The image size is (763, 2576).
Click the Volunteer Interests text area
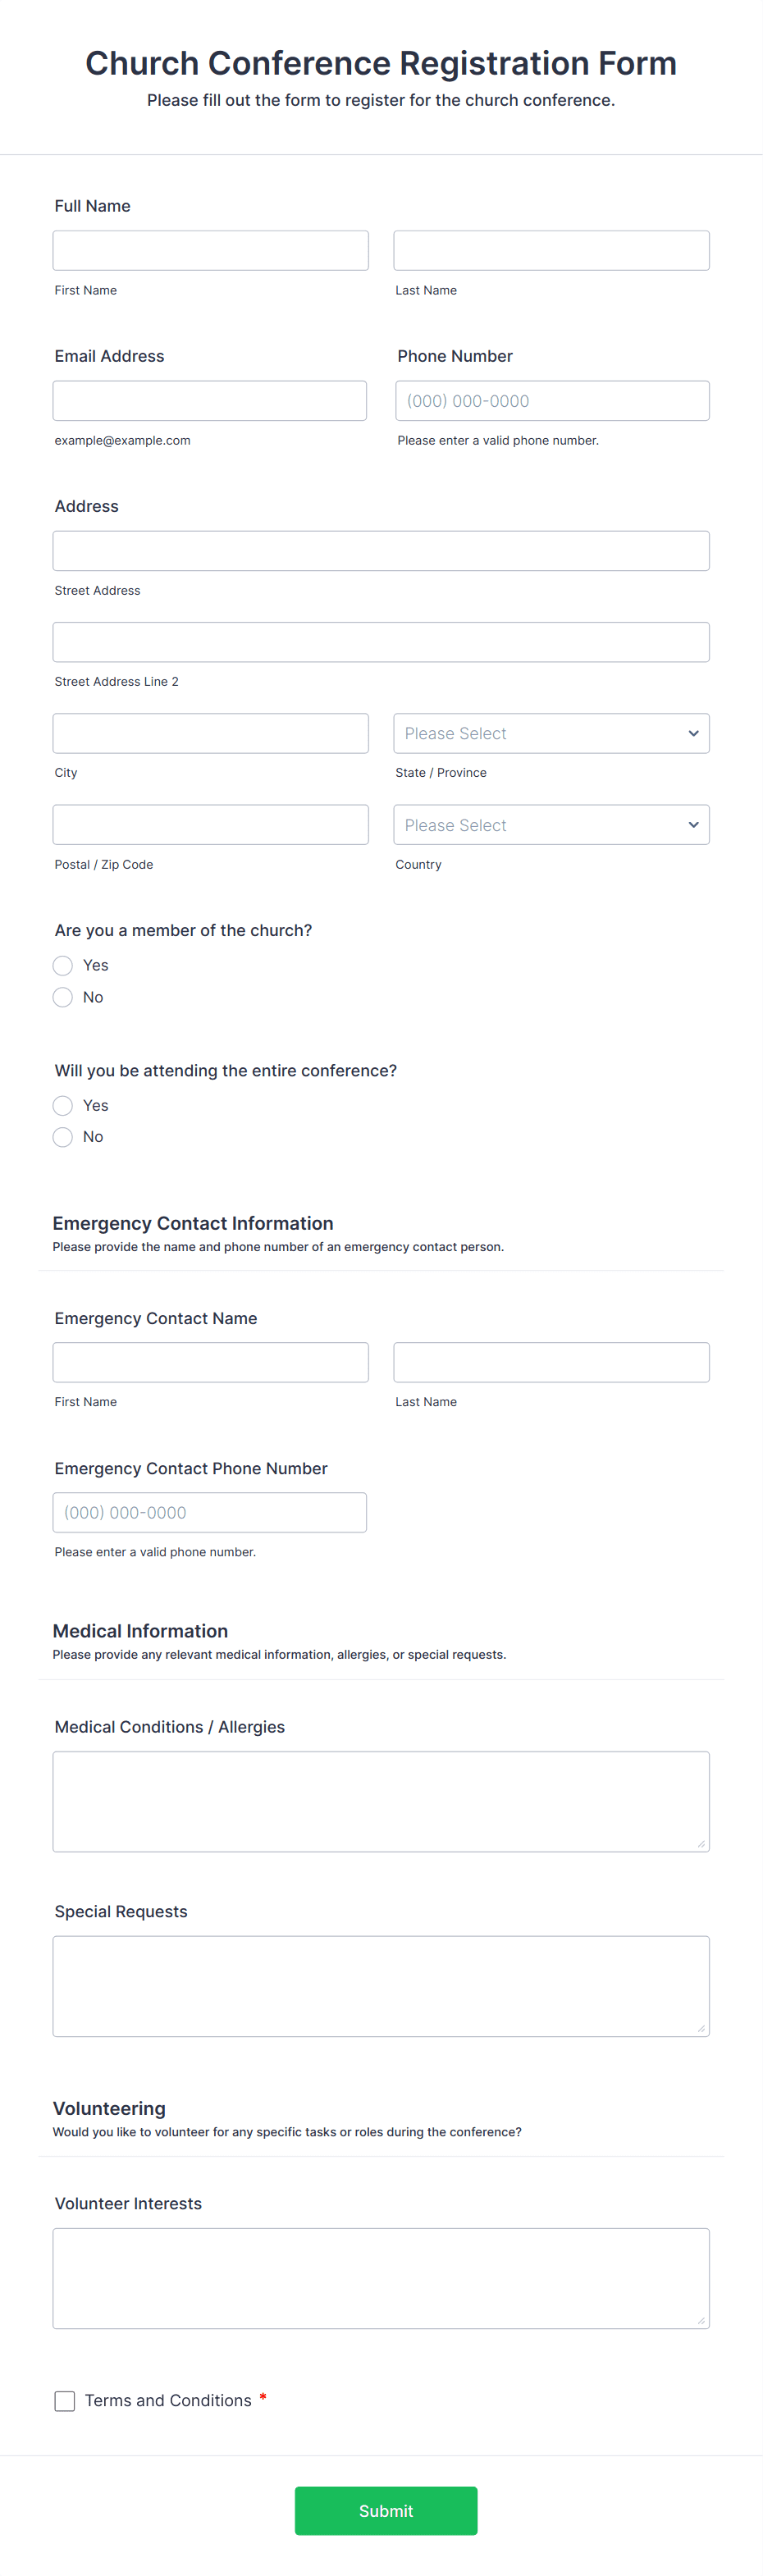point(381,2278)
